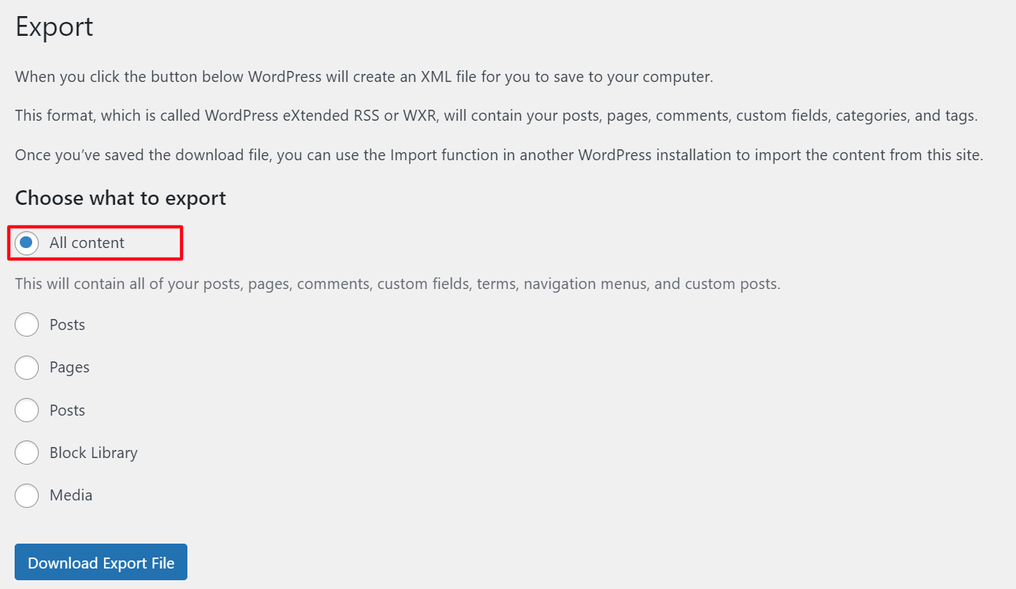
Task: Click the "Choose what to export" heading
Action: (121, 198)
